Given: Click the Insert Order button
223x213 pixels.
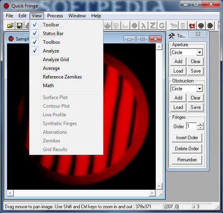Looking at the screenshot, I should [187, 138].
